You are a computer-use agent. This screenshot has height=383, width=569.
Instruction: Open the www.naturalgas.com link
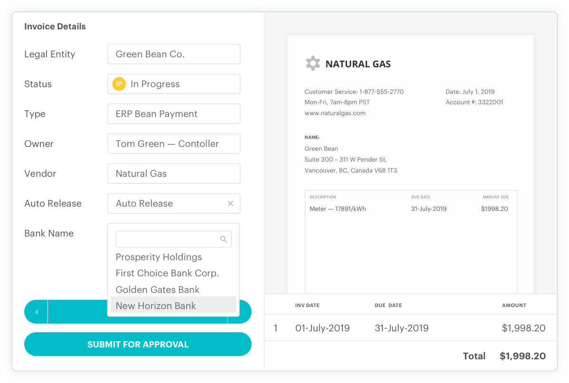(335, 113)
